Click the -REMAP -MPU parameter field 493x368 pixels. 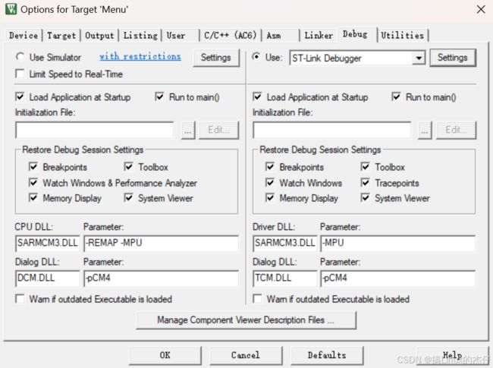coord(161,243)
